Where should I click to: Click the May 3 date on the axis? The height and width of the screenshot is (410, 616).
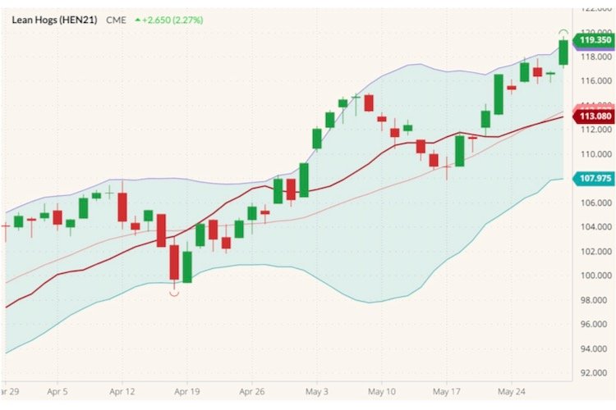[x=316, y=392]
